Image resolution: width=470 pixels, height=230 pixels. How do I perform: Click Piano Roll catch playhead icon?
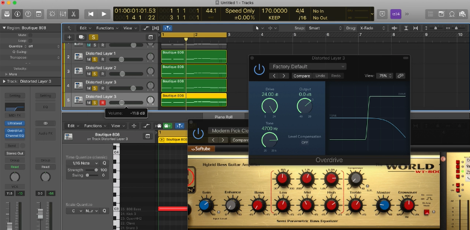(x=179, y=126)
